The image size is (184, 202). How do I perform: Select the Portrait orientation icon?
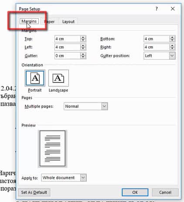[x=35, y=78]
